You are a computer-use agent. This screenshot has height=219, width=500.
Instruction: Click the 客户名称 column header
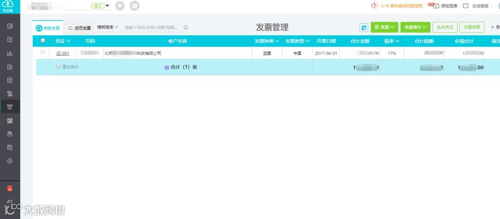point(178,41)
